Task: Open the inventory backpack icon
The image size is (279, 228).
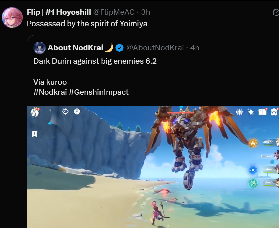Action: tap(274, 112)
